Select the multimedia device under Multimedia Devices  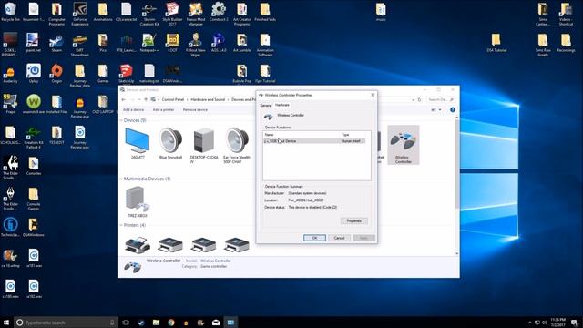click(138, 201)
